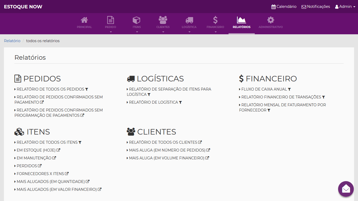
Task: Open the Administrativo menu label
Action: [x=271, y=27]
